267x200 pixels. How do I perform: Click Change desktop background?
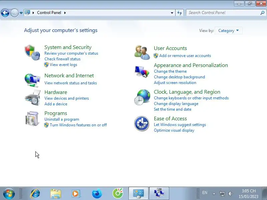point(179,77)
